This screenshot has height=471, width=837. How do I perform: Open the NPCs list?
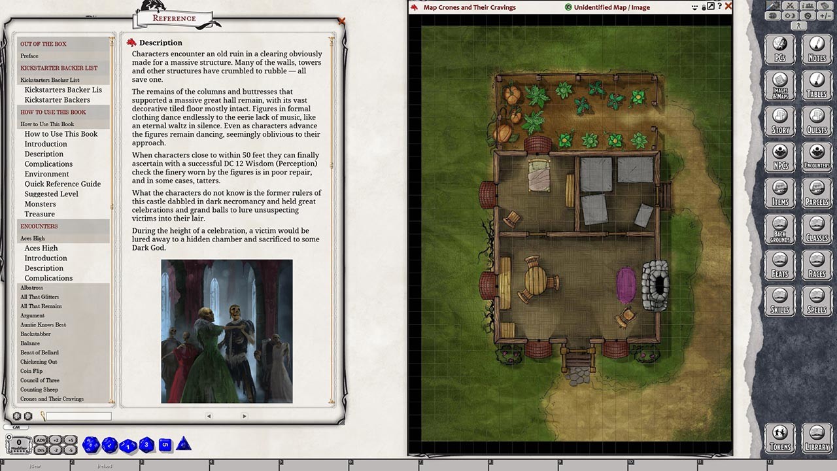[x=779, y=158]
